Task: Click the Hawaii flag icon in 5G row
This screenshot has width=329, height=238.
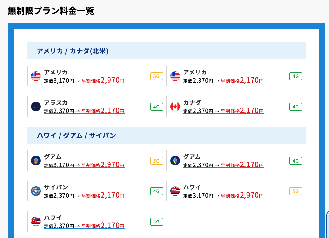Action: 175,191
